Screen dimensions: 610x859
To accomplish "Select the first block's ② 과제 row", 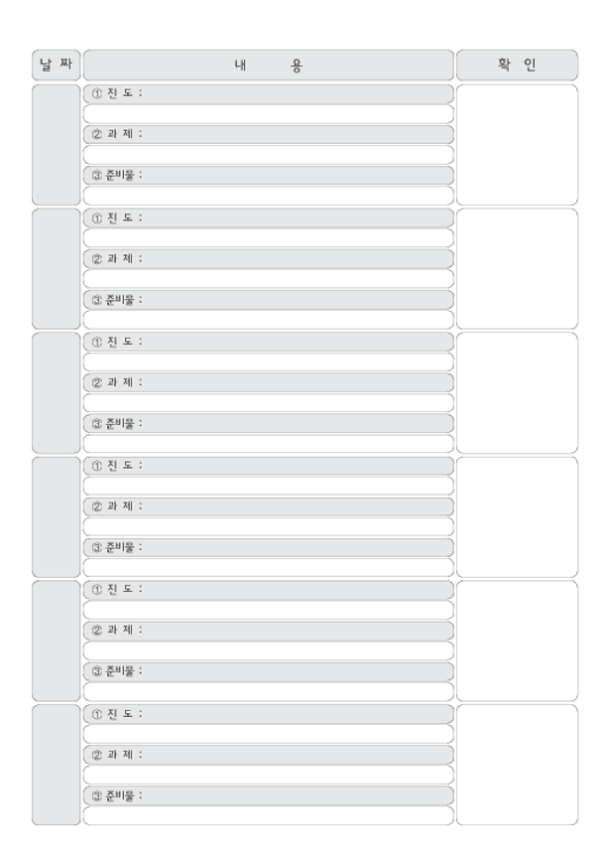I will pyautogui.click(x=269, y=134).
